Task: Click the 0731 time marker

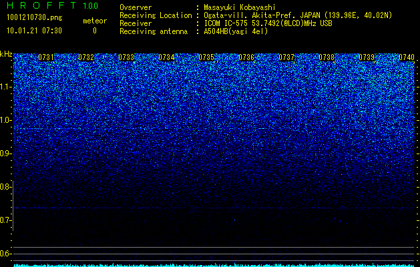Action: [46, 57]
